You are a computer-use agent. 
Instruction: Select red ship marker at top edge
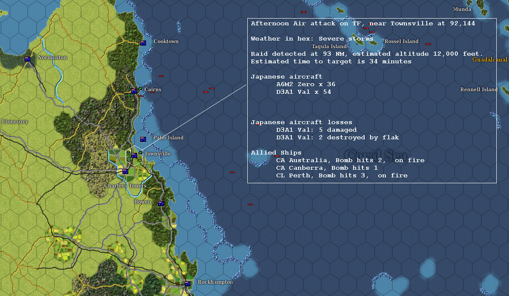coord(303,11)
